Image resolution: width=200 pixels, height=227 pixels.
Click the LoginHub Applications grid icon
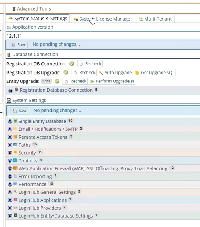(15, 200)
